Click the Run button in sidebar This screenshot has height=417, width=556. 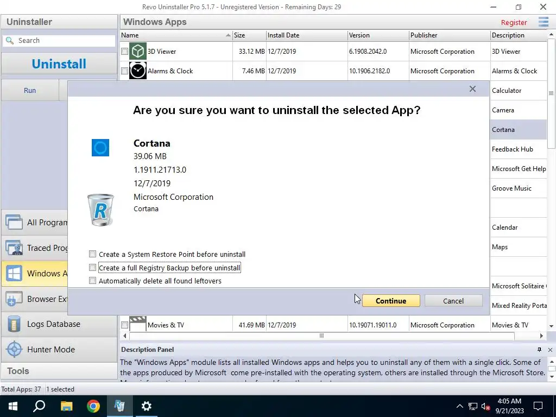pyautogui.click(x=30, y=91)
